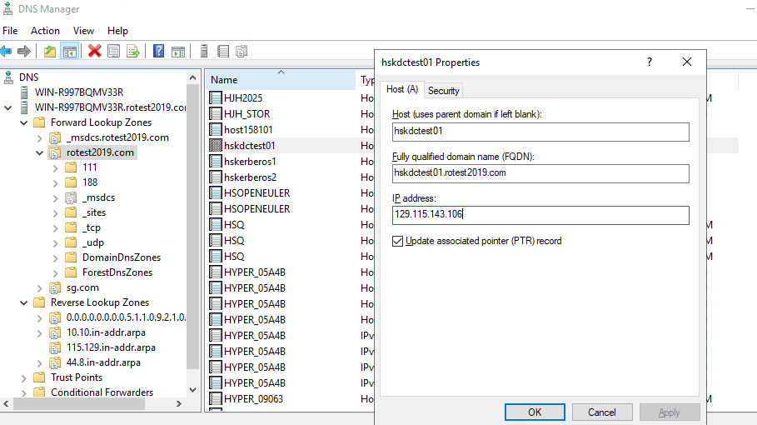757x425 pixels.
Task: Open Properties via toolbar icon
Action: tap(113, 51)
